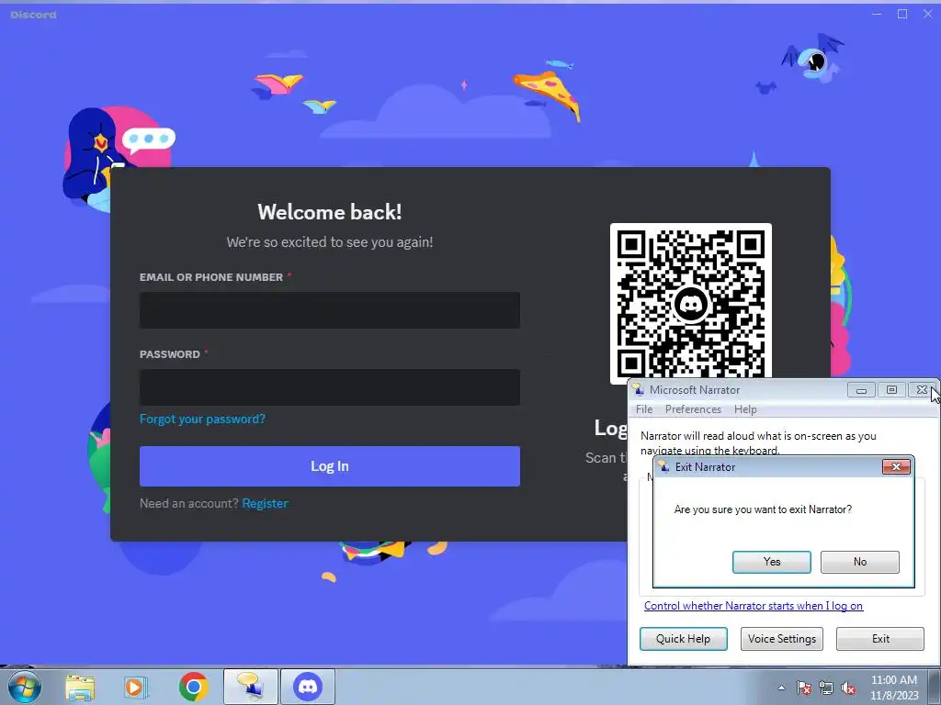Close the Exit Narrator dialog
The height and width of the screenshot is (705, 941).
[896, 466]
